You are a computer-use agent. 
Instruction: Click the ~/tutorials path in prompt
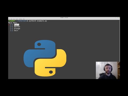click(x=22, y=21)
